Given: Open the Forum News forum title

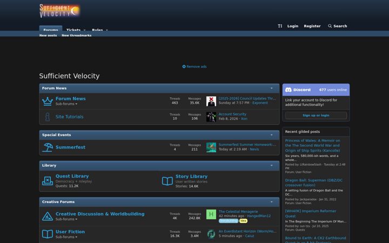Looking at the screenshot, I should pos(70,98).
